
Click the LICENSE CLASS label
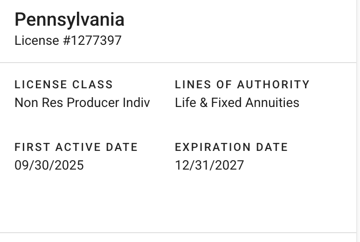click(x=64, y=85)
